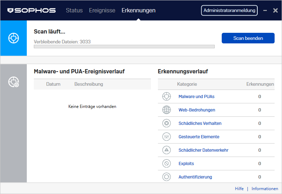Click the Verbleibende Dateien: 3033 text

(62, 42)
